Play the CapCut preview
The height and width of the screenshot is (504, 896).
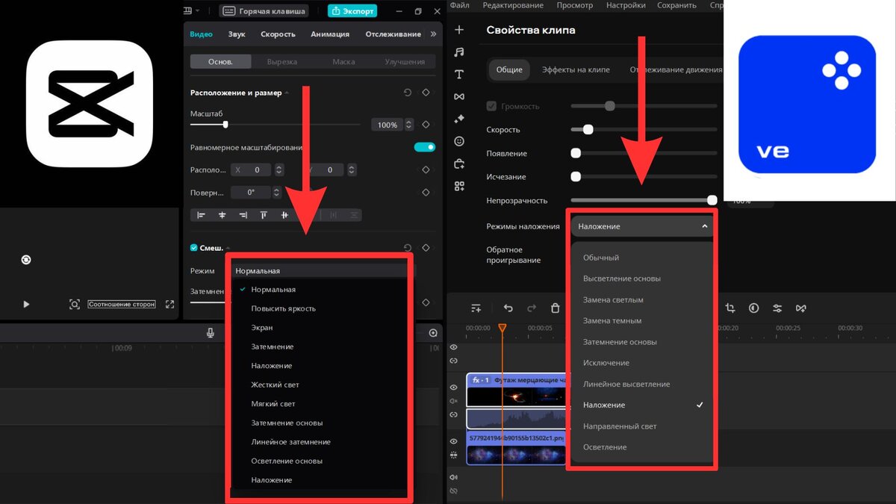tap(26, 304)
